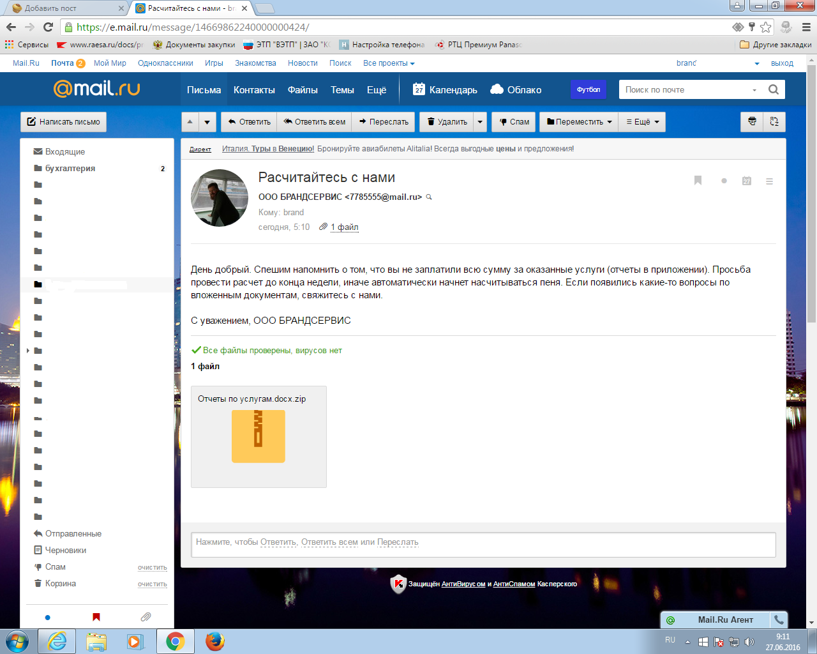Screen dimensions: 817x654
Task: Switch to the Контакты tab
Action: (x=254, y=90)
